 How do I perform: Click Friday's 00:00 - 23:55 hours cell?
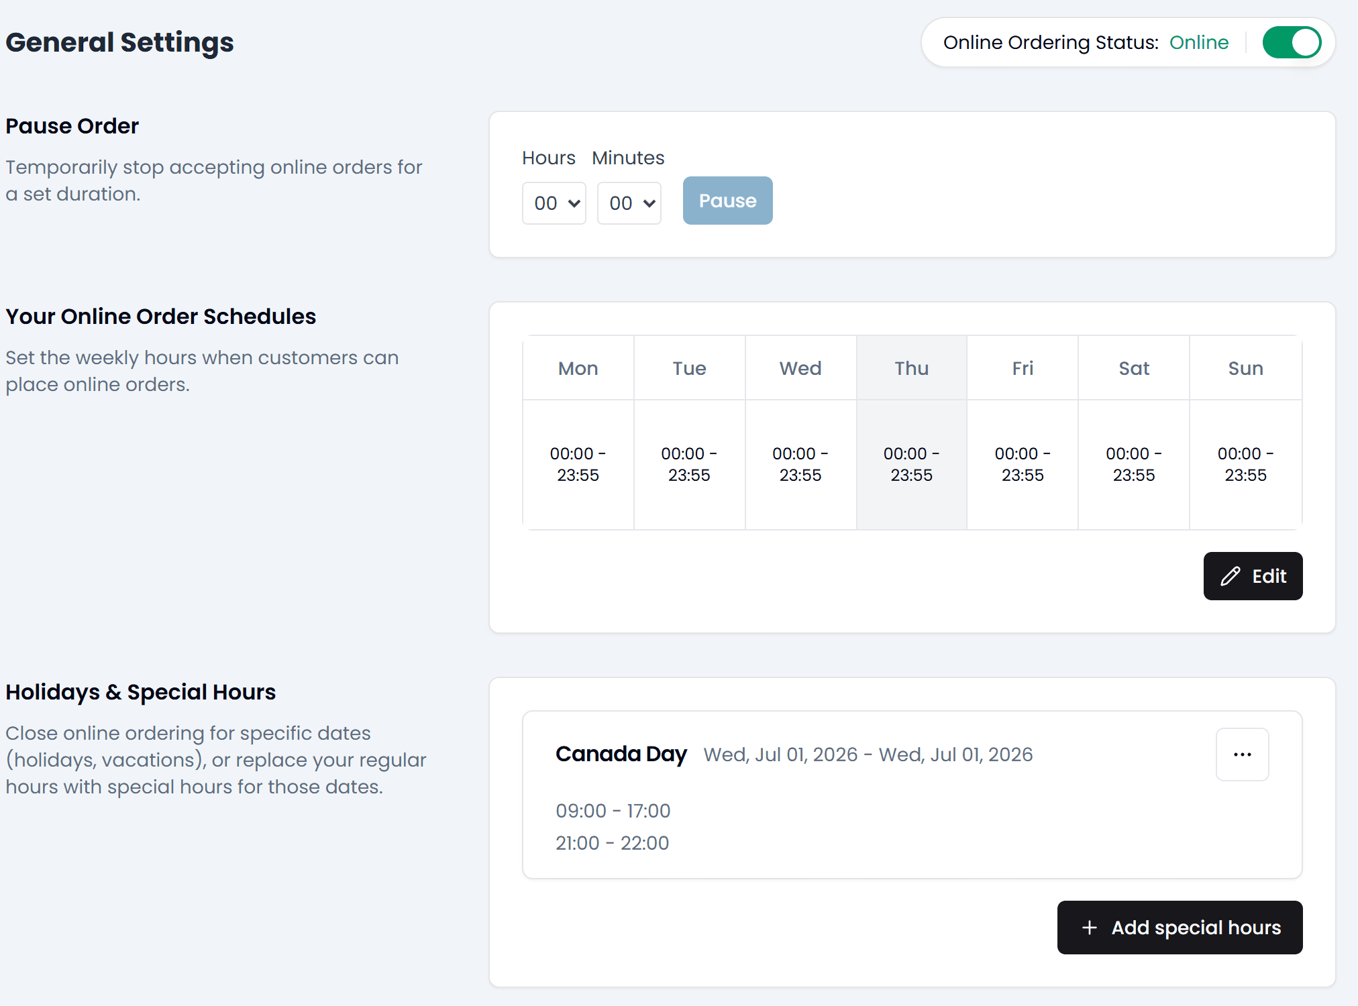[x=1023, y=465]
